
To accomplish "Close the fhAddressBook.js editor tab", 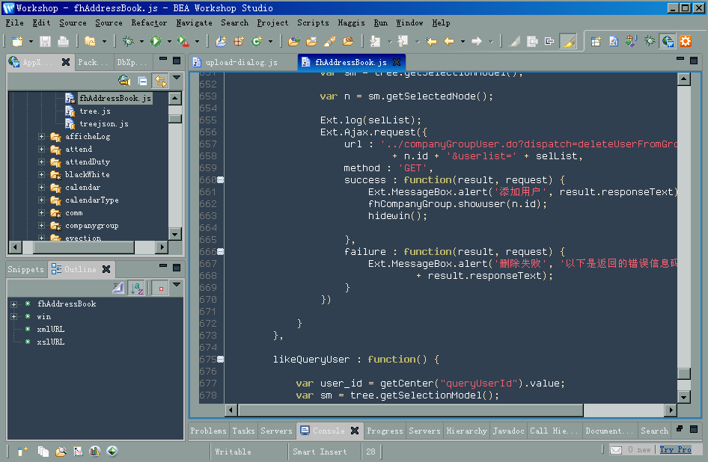I will (397, 62).
